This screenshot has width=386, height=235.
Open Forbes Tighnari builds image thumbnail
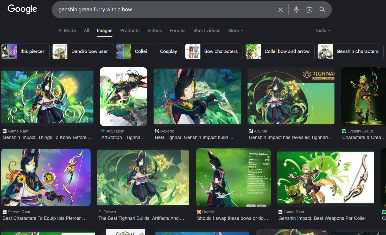tap(143, 177)
